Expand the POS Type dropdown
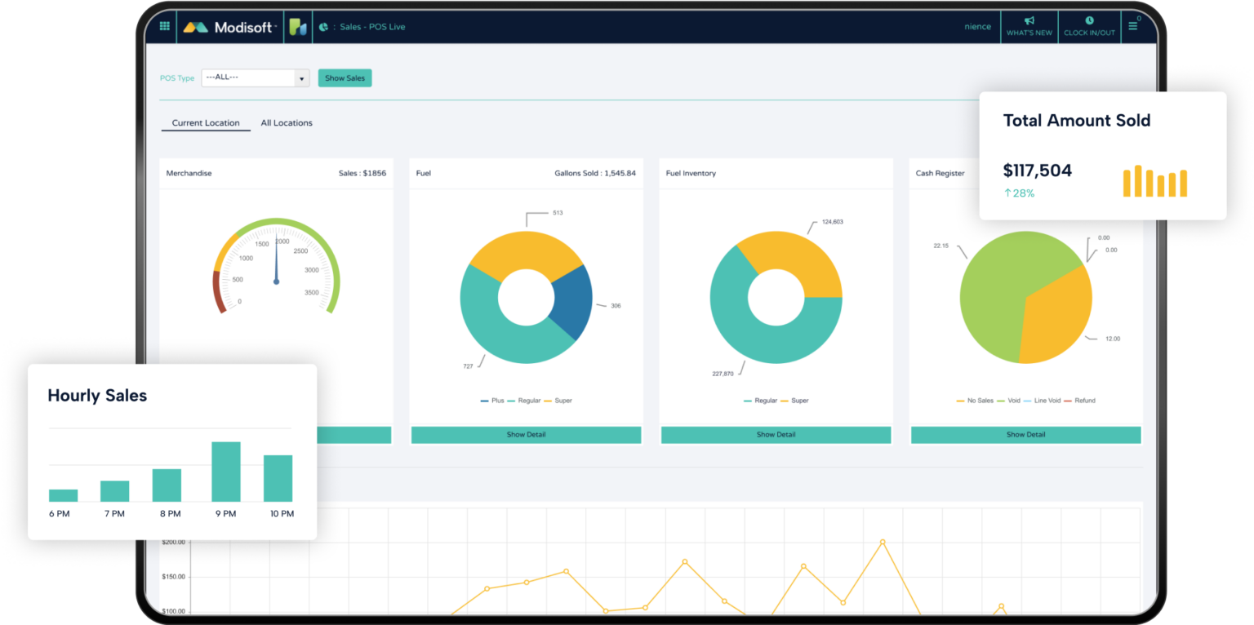This screenshot has height=625, width=1254. coord(302,78)
